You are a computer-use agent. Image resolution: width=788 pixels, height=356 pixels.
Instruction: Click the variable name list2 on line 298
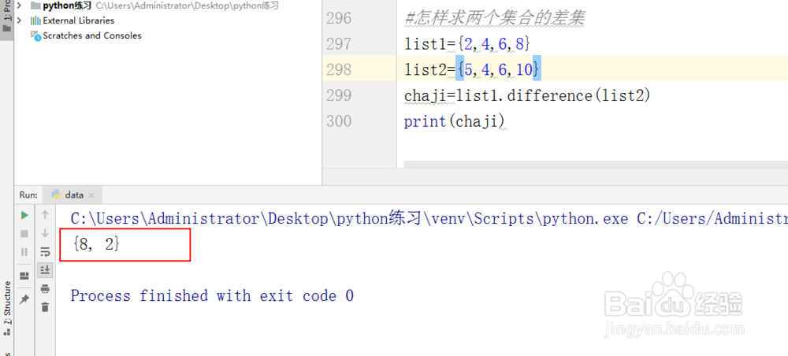point(426,70)
